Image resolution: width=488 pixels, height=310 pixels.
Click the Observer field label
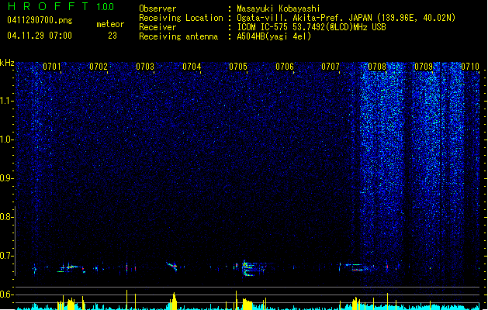pyautogui.click(x=157, y=9)
